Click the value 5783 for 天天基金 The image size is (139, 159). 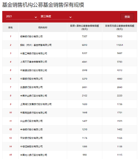tap(120, 62)
